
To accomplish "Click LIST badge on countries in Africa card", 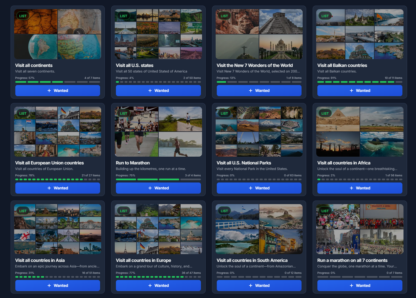I will 325,113.
